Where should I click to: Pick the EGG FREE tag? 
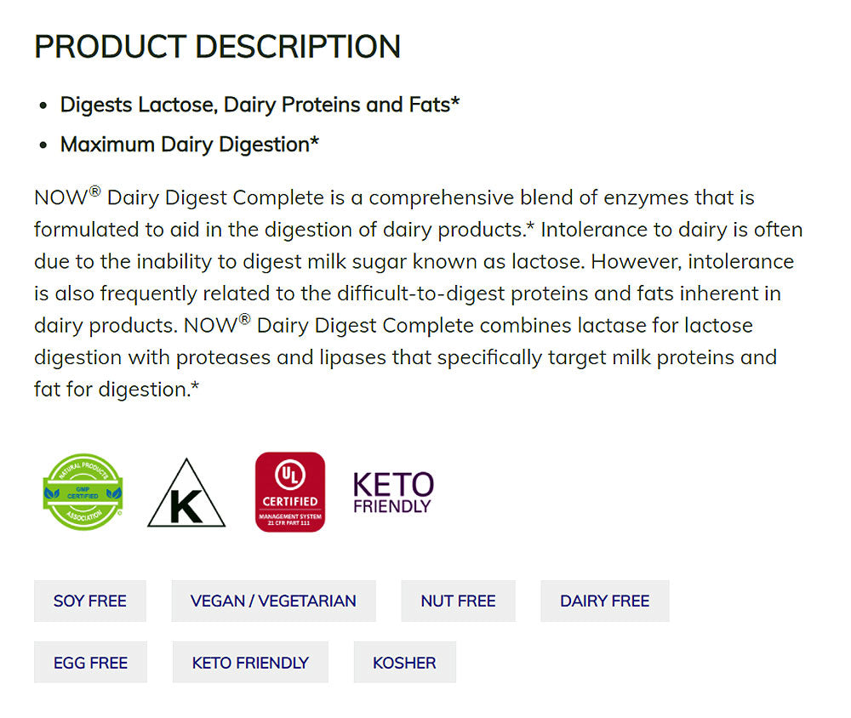point(90,663)
